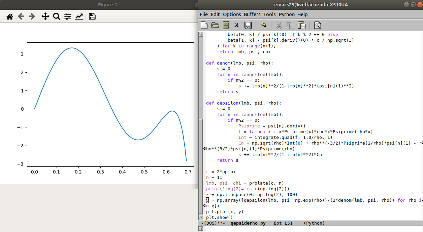This screenshot has width=423, height=232.
Task: Open the Emacs File menu
Action: click(204, 14)
